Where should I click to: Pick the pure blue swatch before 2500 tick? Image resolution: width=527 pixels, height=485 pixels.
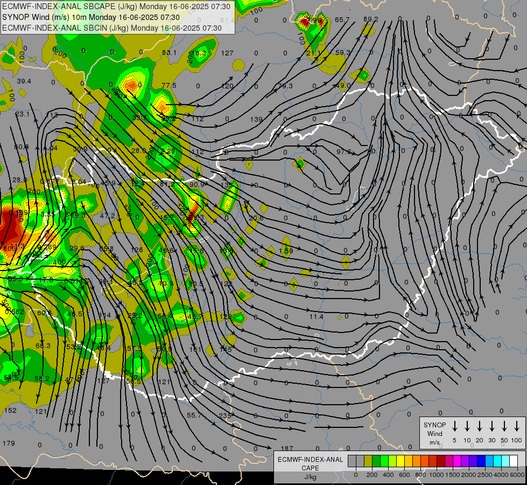(481, 461)
